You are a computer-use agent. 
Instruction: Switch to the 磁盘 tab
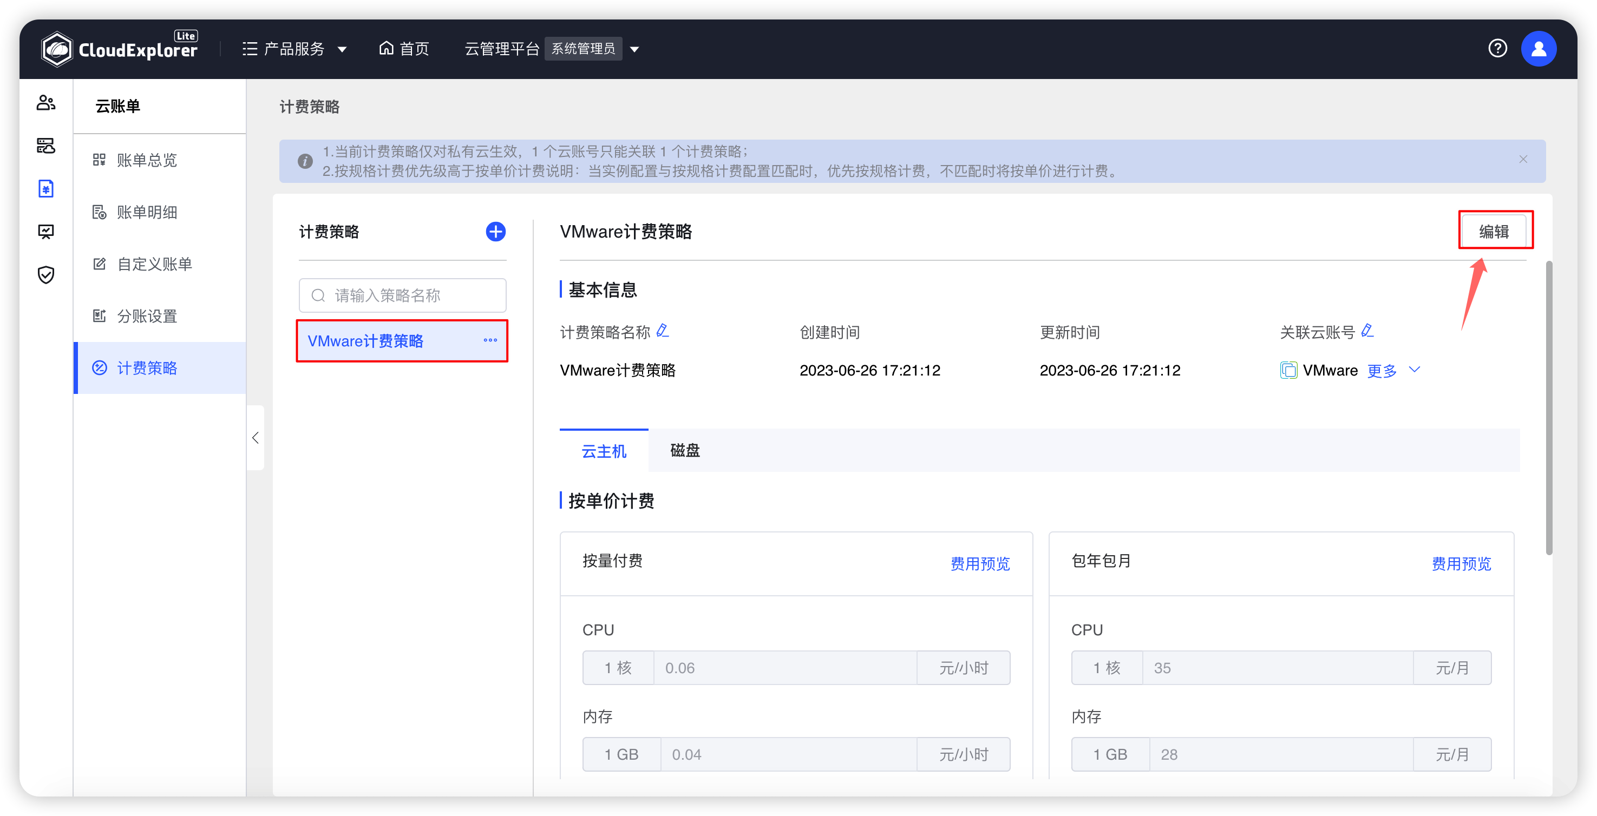pos(685,450)
